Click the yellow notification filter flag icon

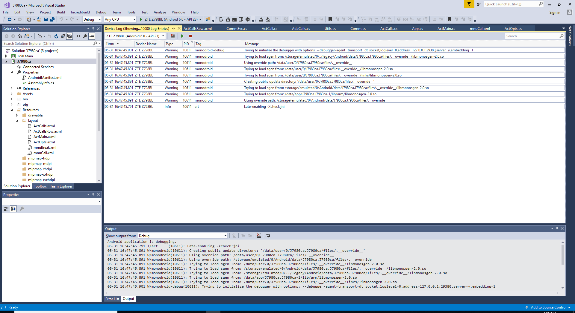[469, 4]
